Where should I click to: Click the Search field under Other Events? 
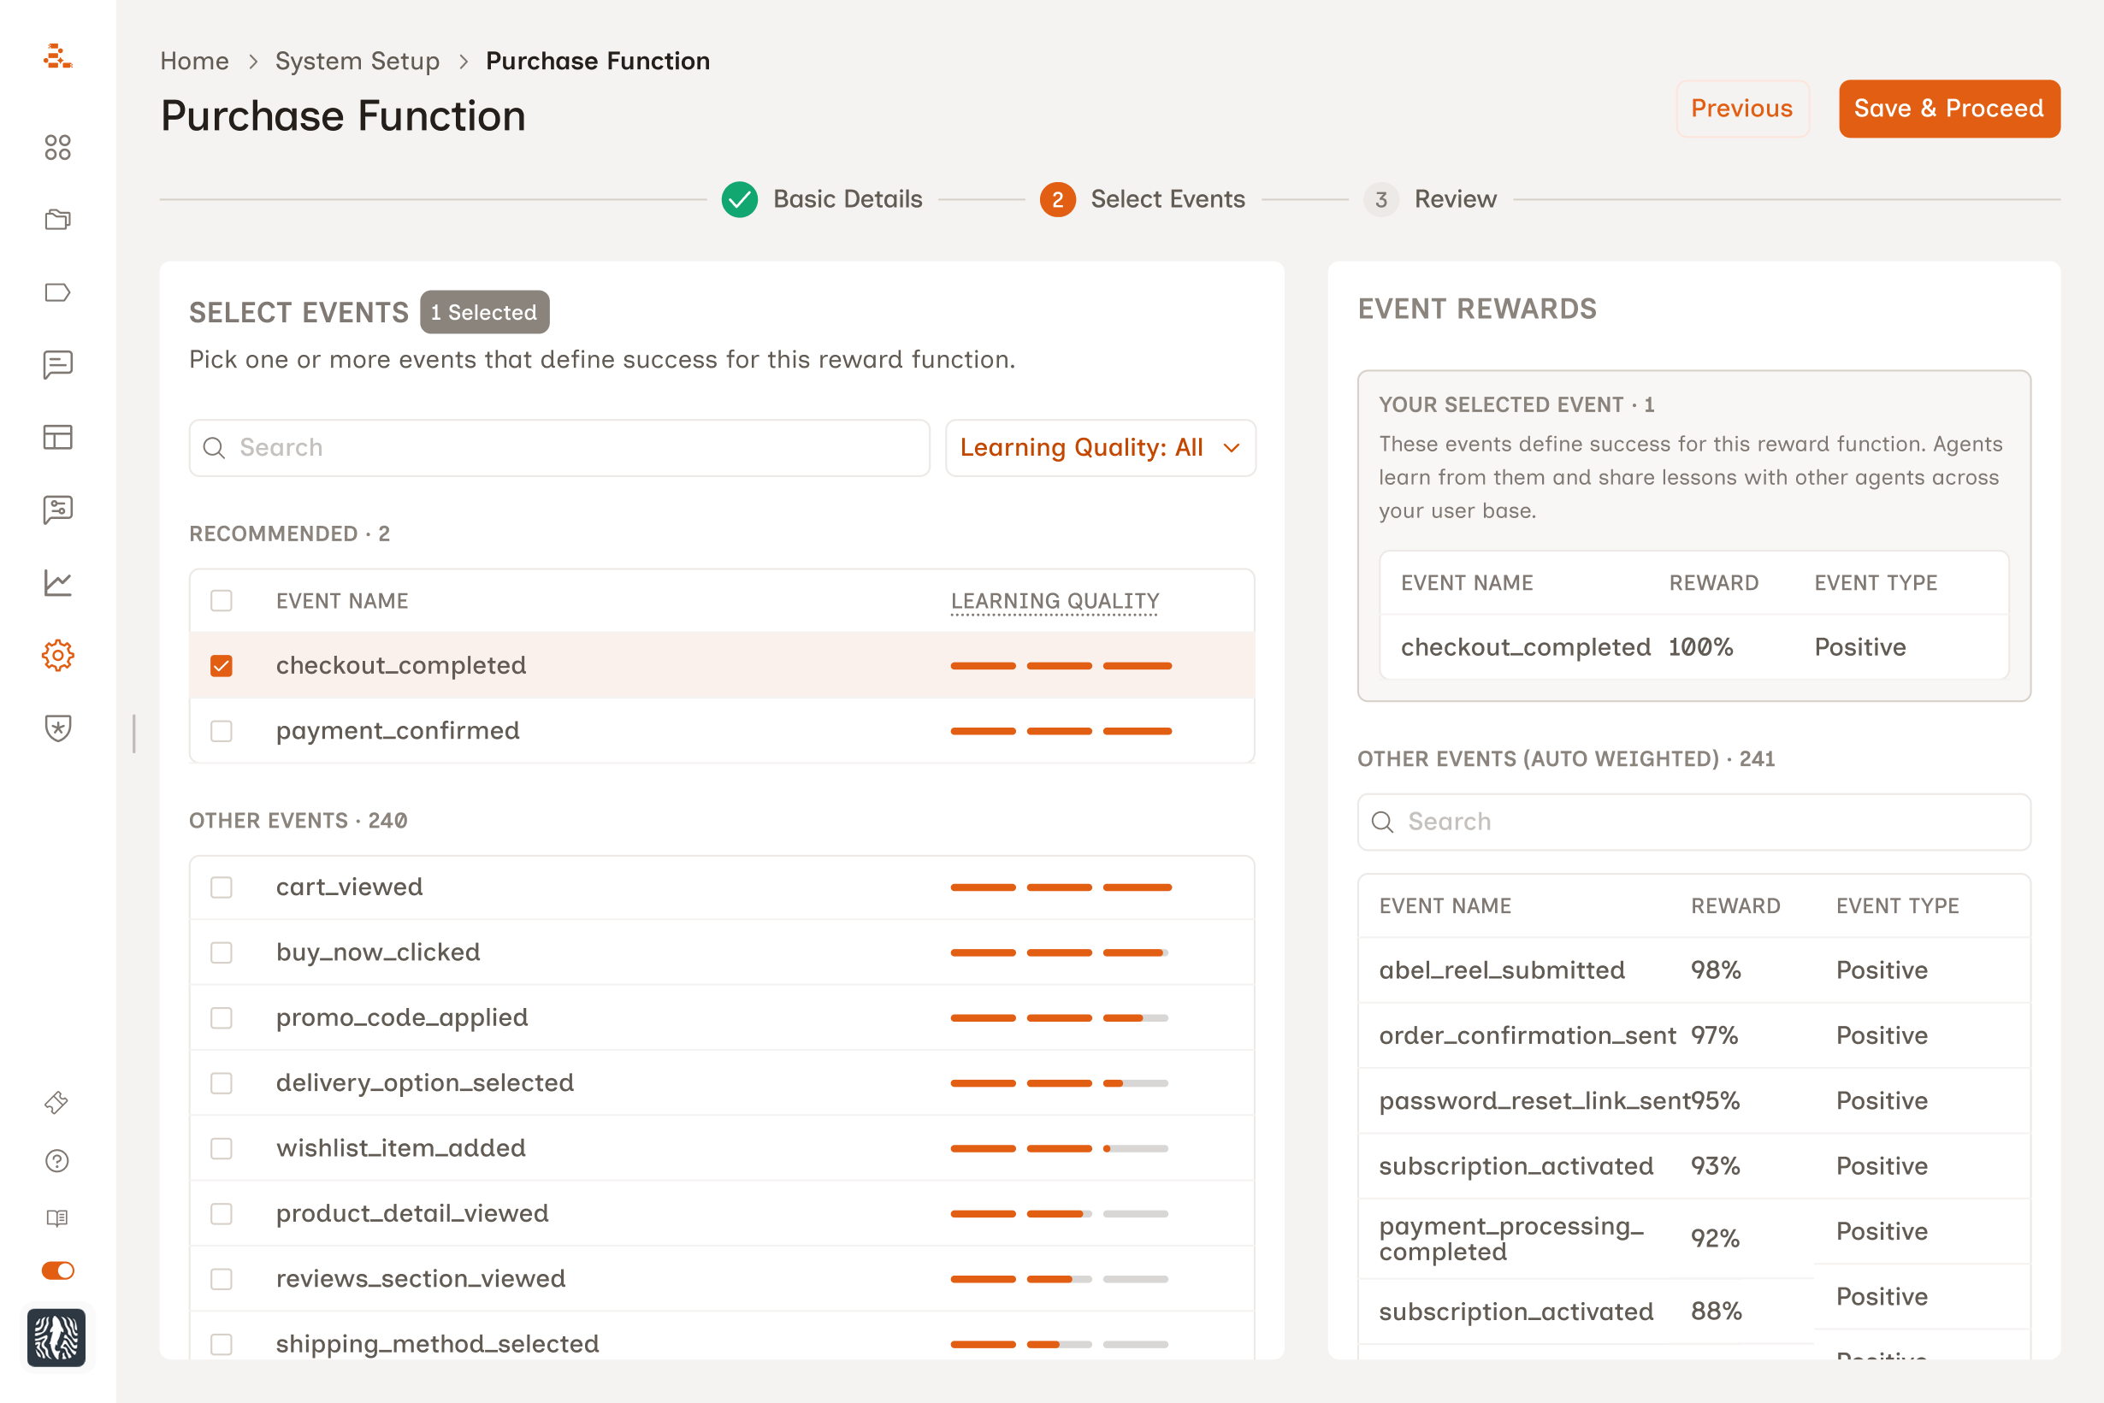tap(1693, 822)
